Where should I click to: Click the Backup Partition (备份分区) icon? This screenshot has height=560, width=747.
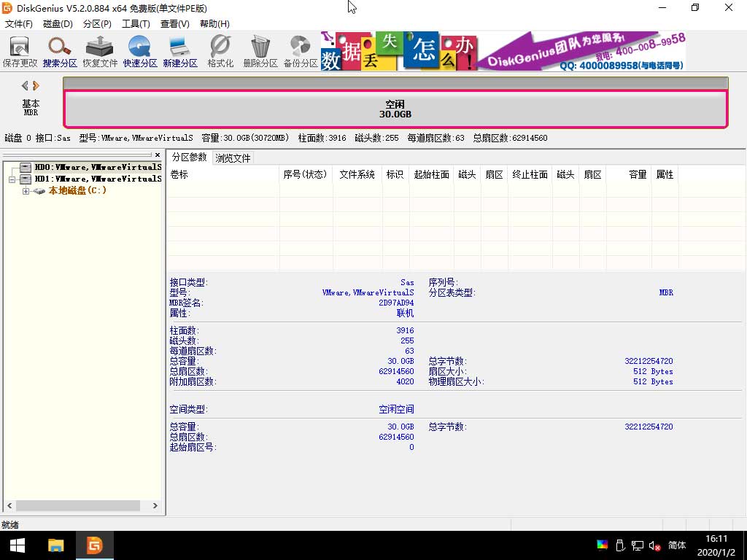pyautogui.click(x=300, y=52)
